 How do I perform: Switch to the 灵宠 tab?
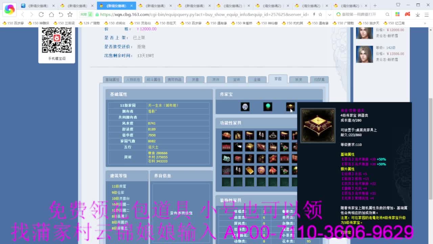coord(195,79)
